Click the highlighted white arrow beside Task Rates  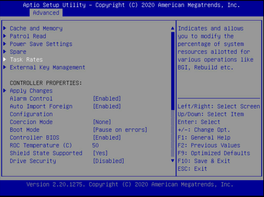pos(5,59)
